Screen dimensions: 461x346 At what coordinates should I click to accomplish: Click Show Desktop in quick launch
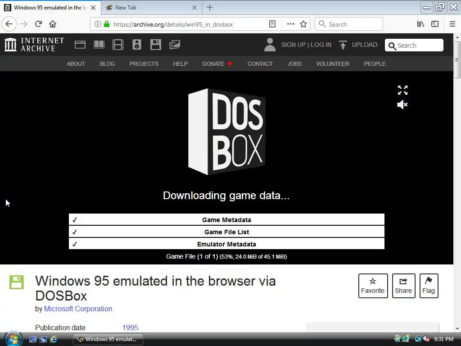click(x=32, y=339)
